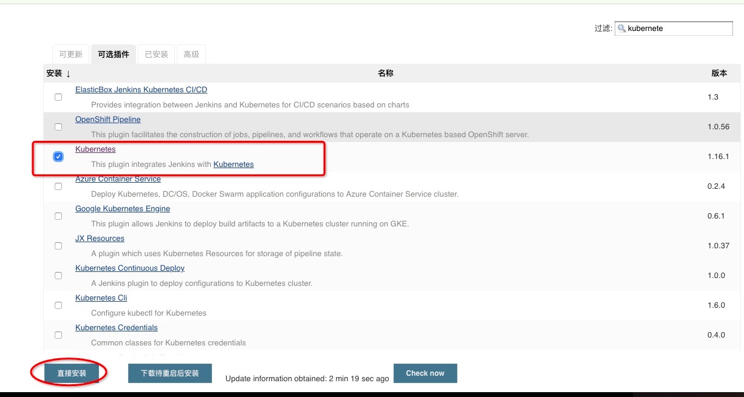Click version 1.0.0 of Kubernetes Continuous Deploy

(x=716, y=276)
